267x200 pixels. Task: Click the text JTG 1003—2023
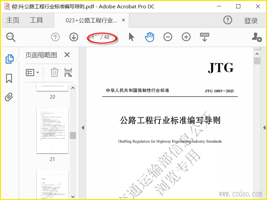pos(219,91)
